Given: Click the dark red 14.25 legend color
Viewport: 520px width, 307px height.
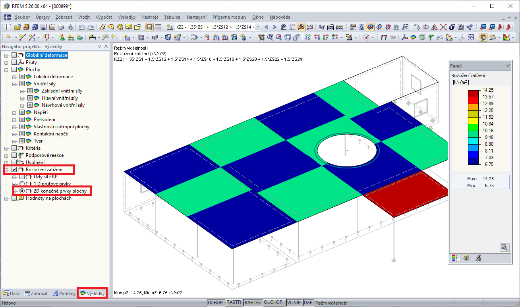Looking at the screenshot, I should (474, 93).
